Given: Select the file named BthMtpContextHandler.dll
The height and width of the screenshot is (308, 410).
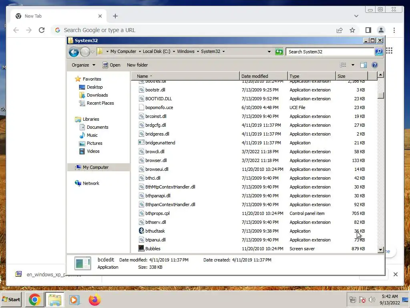Looking at the screenshot, I should point(170,187).
